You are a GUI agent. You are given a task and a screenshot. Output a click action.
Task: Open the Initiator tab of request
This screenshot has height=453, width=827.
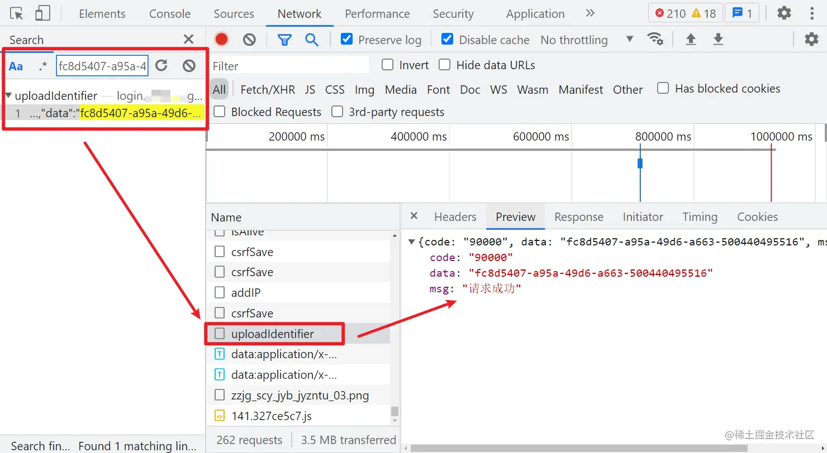(x=643, y=216)
